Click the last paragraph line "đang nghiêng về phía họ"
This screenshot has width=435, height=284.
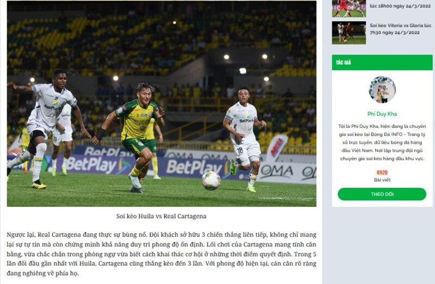tap(43, 273)
